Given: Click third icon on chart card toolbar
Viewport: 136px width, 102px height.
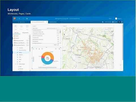Looking at the screenshot, I should pyautogui.click(x=39, y=49).
